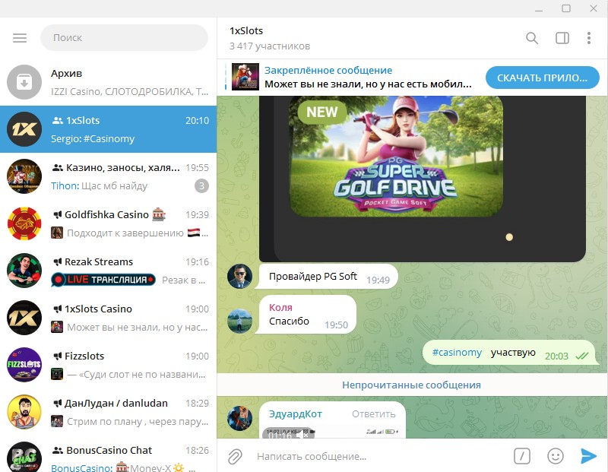Open the Archive folder icon
The image size is (608, 472).
(24, 82)
